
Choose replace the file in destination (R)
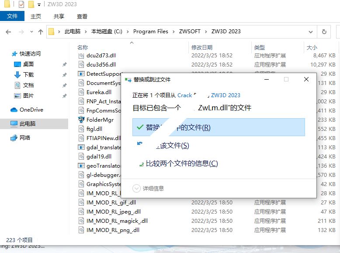coord(219,127)
